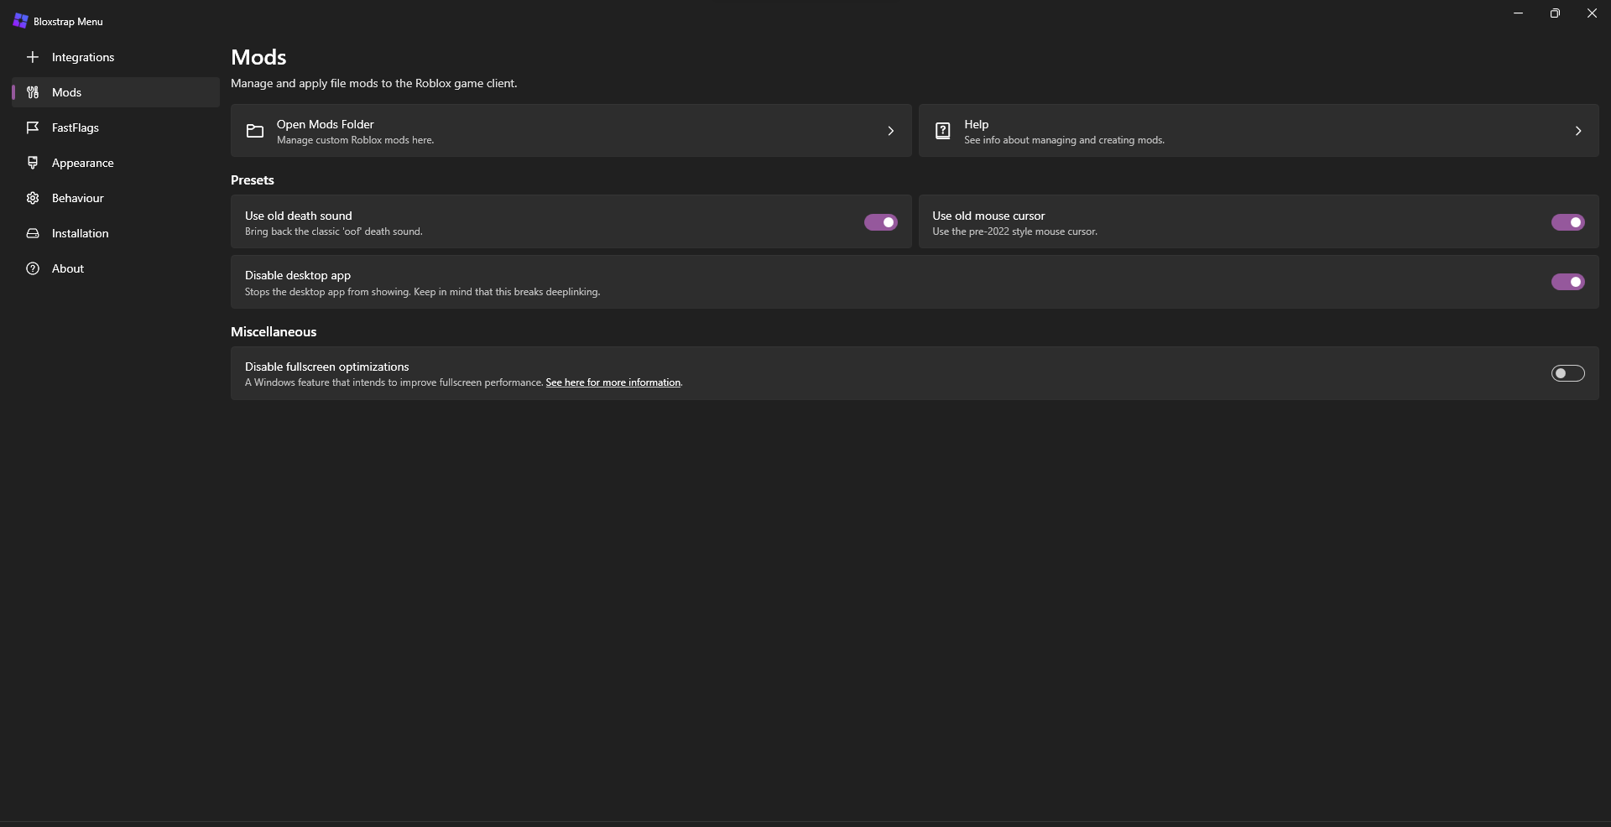Click the Help info icon
Image resolution: width=1611 pixels, height=827 pixels.
tap(942, 131)
